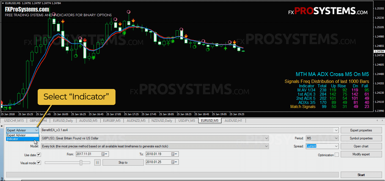Enable the Optimization checkbox

tap(337, 155)
